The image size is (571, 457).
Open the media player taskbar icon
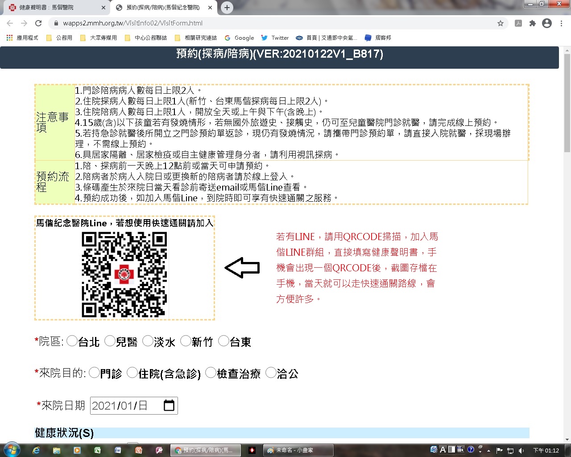coord(77,450)
